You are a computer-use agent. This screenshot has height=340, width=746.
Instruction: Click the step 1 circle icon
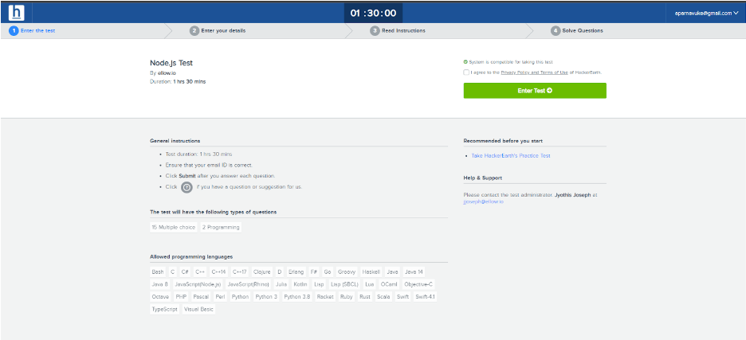point(14,30)
